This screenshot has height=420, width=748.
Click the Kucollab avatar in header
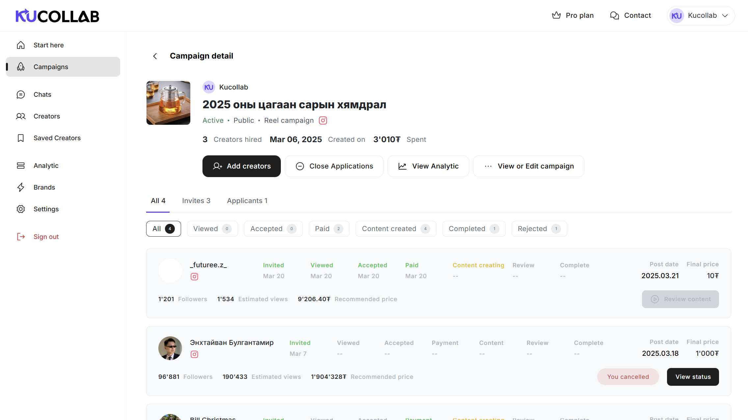click(x=677, y=15)
